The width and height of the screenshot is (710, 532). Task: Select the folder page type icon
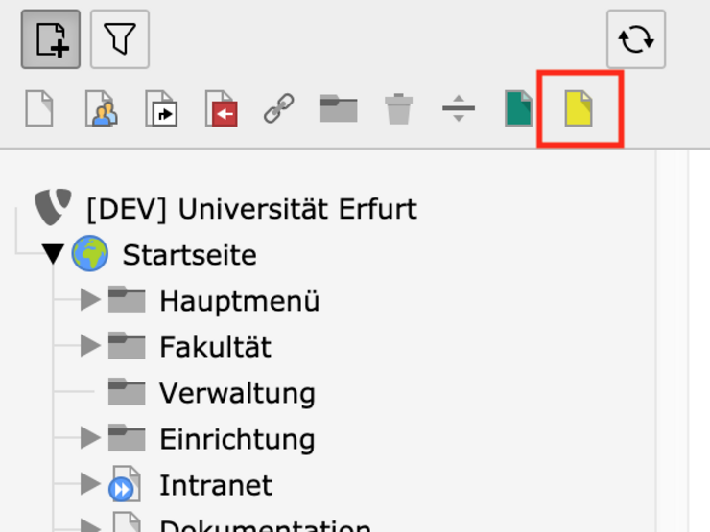click(x=339, y=108)
